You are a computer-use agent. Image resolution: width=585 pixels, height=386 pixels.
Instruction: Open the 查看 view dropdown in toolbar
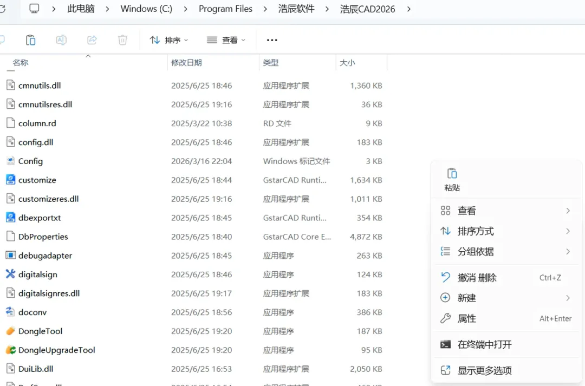click(226, 40)
